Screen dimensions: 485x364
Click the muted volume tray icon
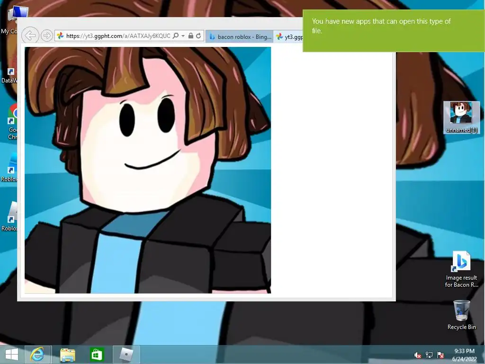click(417, 355)
